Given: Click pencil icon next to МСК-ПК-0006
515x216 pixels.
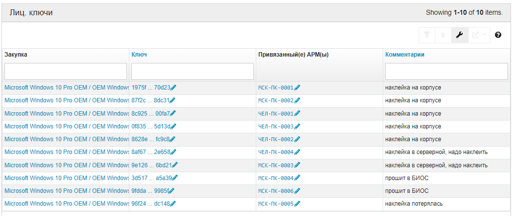Looking at the screenshot, I should click(x=297, y=190).
